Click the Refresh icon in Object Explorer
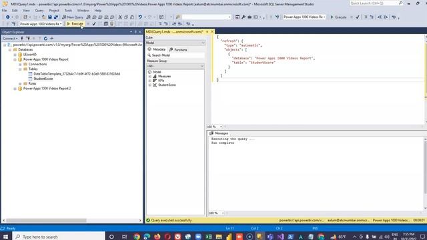 coord(45,39)
